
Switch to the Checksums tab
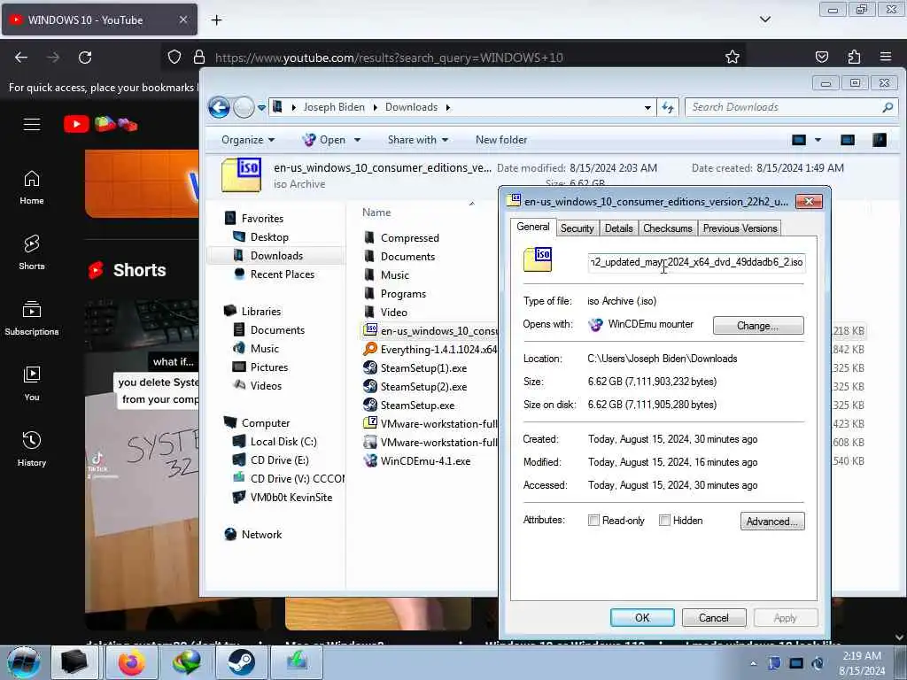[x=668, y=228]
